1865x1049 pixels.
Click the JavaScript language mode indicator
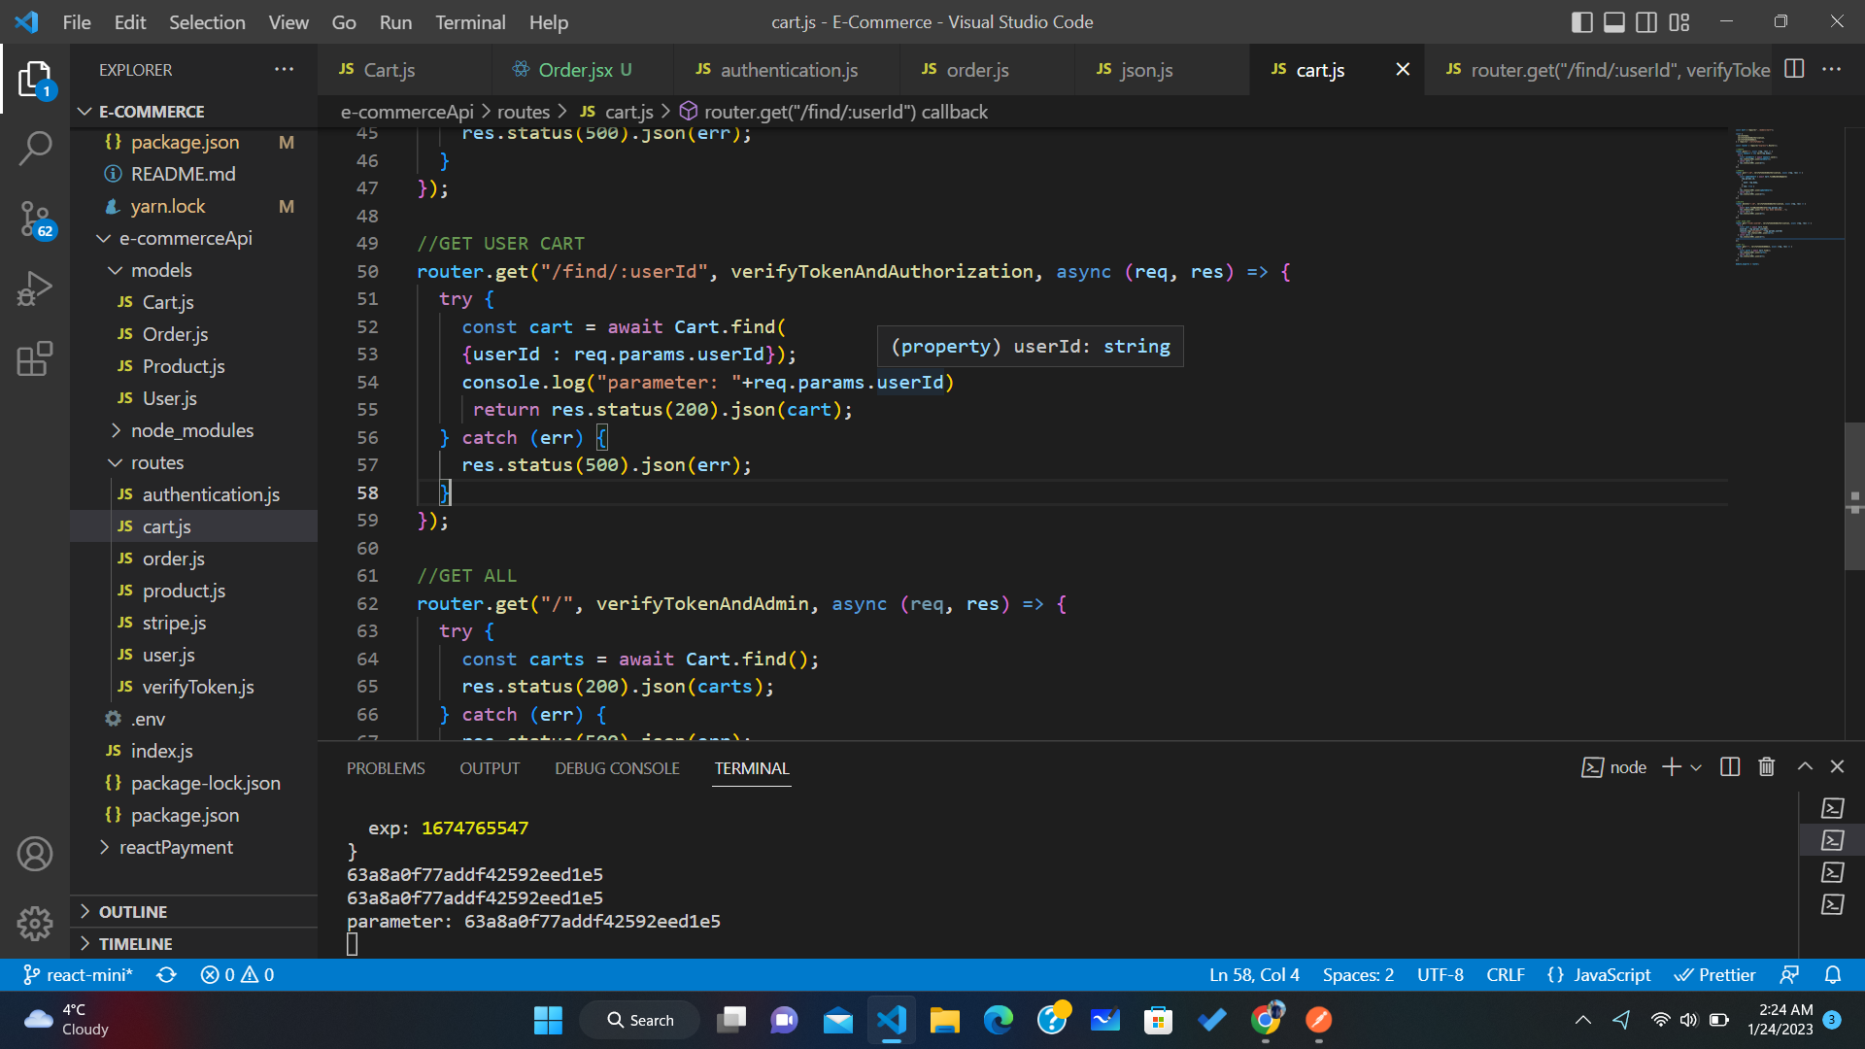(x=1611, y=976)
